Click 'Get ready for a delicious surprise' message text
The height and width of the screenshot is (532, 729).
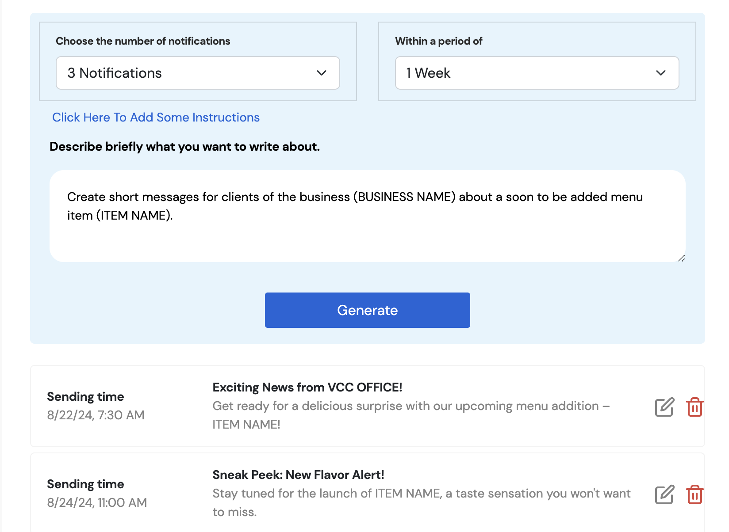[411, 415]
